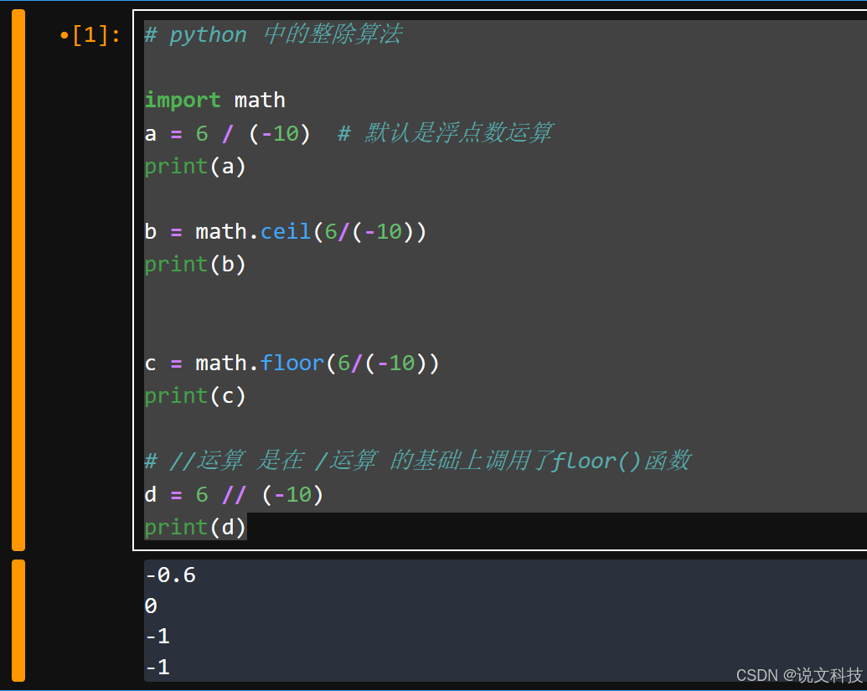Select the code cell by its orange indicator bar
This screenshot has width=867, height=691.
pos(18,281)
